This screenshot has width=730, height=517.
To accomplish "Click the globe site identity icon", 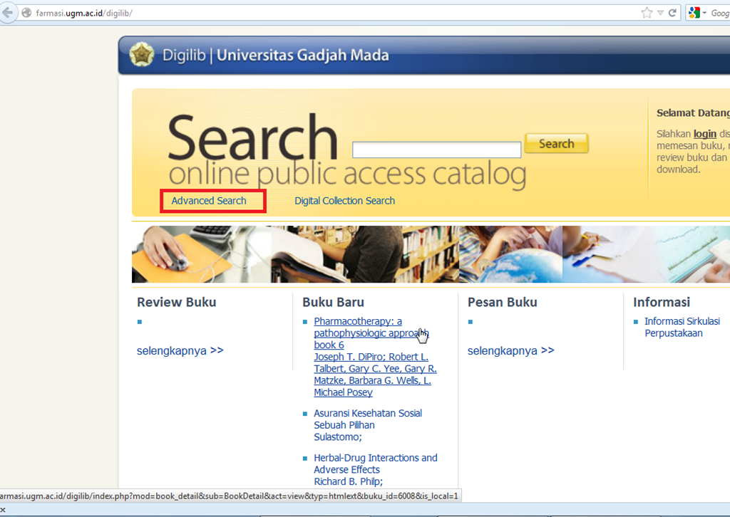I will click(x=27, y=13).
